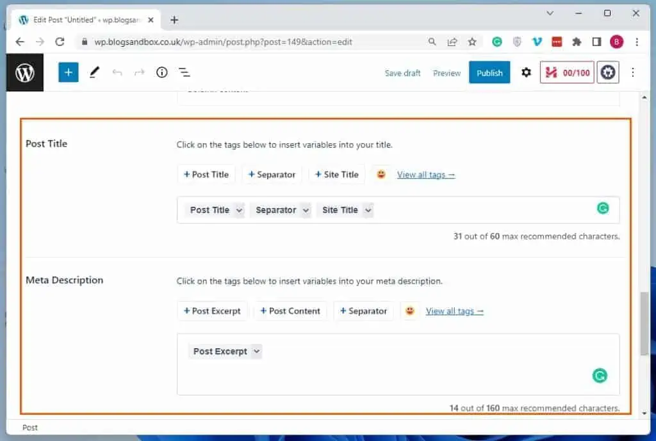Open the Post Excerpt dropdown in Meta Description
656x441 pixels.
click(x=225, y=351)
